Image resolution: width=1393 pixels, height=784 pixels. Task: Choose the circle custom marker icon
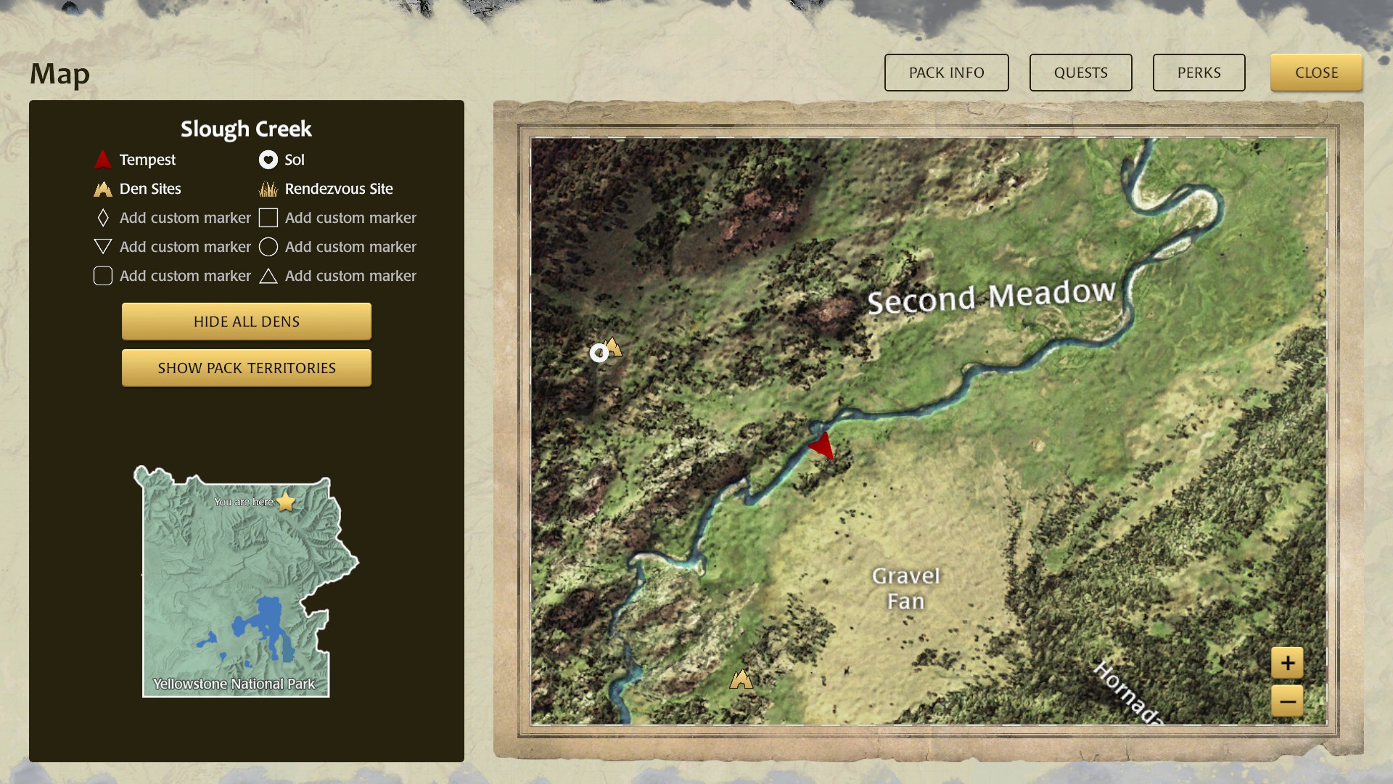(x=268, y=247)
